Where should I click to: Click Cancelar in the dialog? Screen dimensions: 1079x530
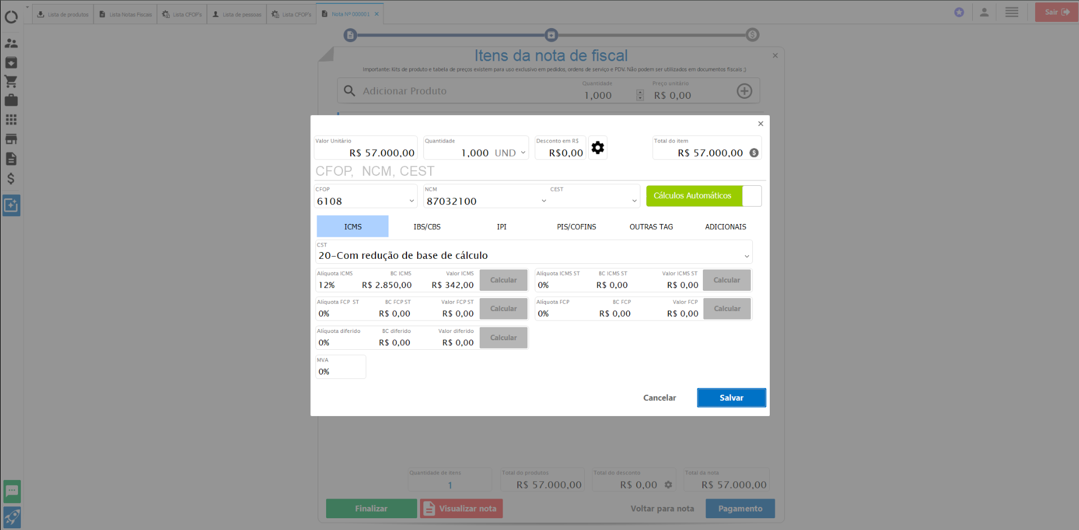659,397
